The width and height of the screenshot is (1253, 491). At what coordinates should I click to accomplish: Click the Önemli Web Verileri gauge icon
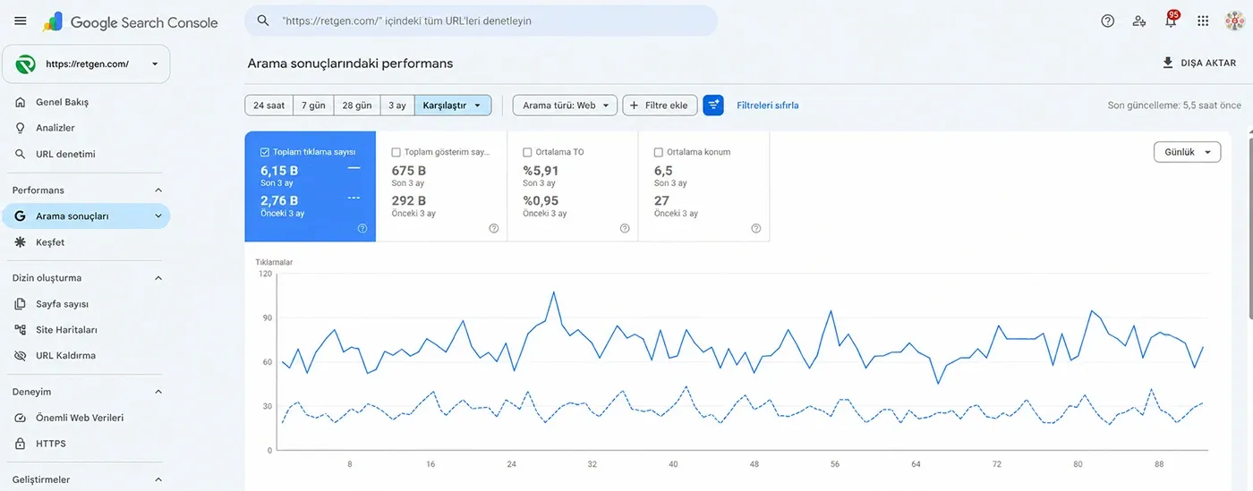[x=21, y=418]
